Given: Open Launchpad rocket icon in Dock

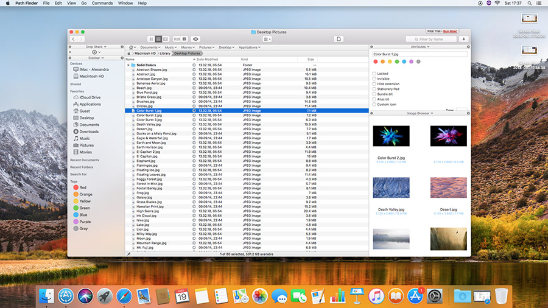Looking at the screenshot, I should click(105, 296).
